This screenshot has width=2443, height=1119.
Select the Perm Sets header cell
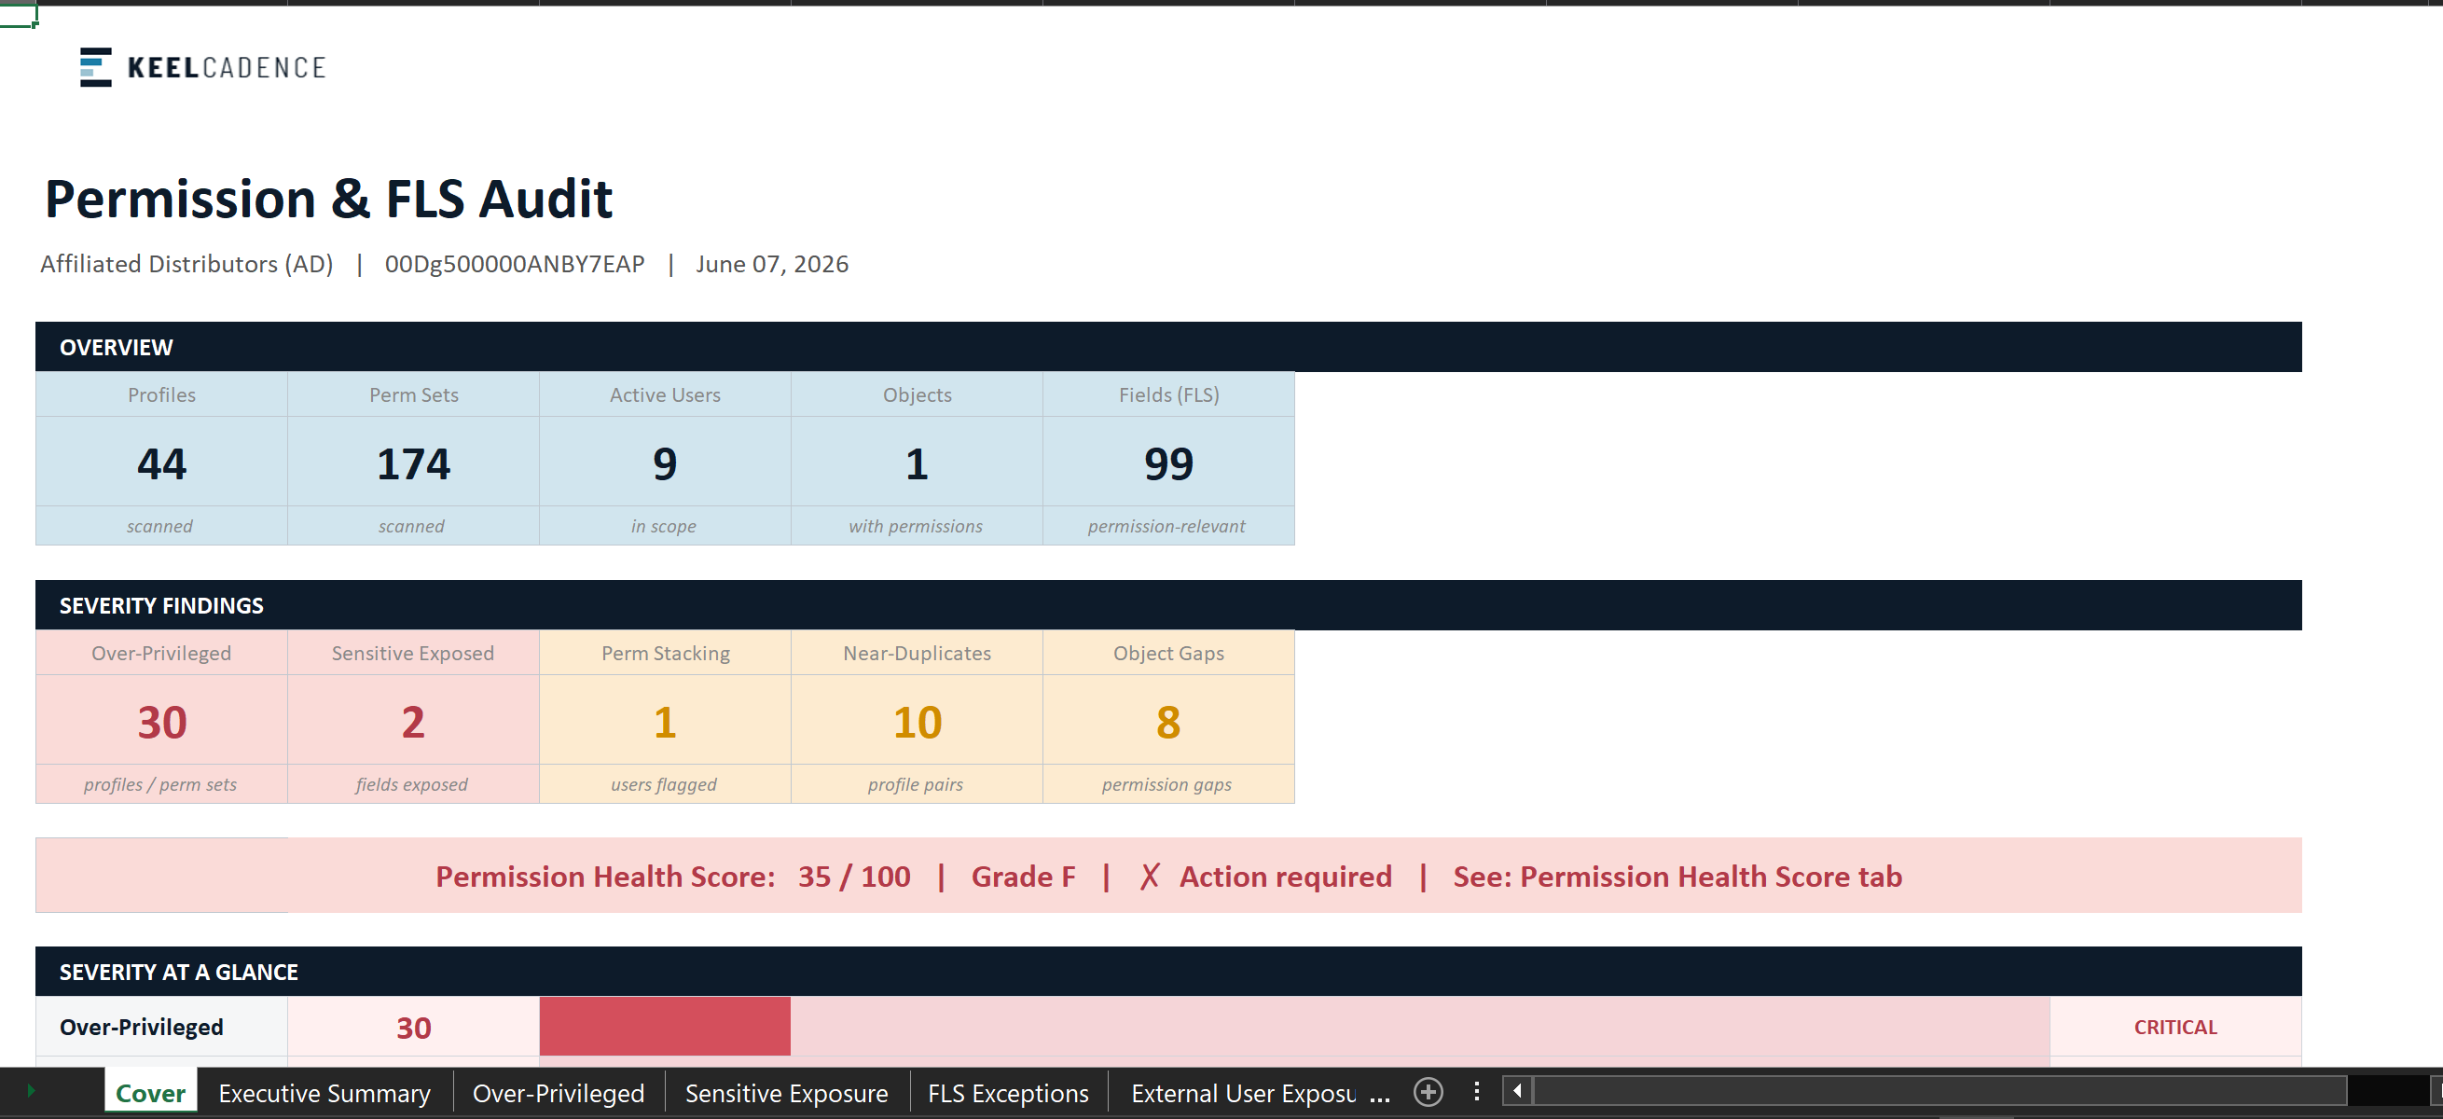(x=413, y=394)
